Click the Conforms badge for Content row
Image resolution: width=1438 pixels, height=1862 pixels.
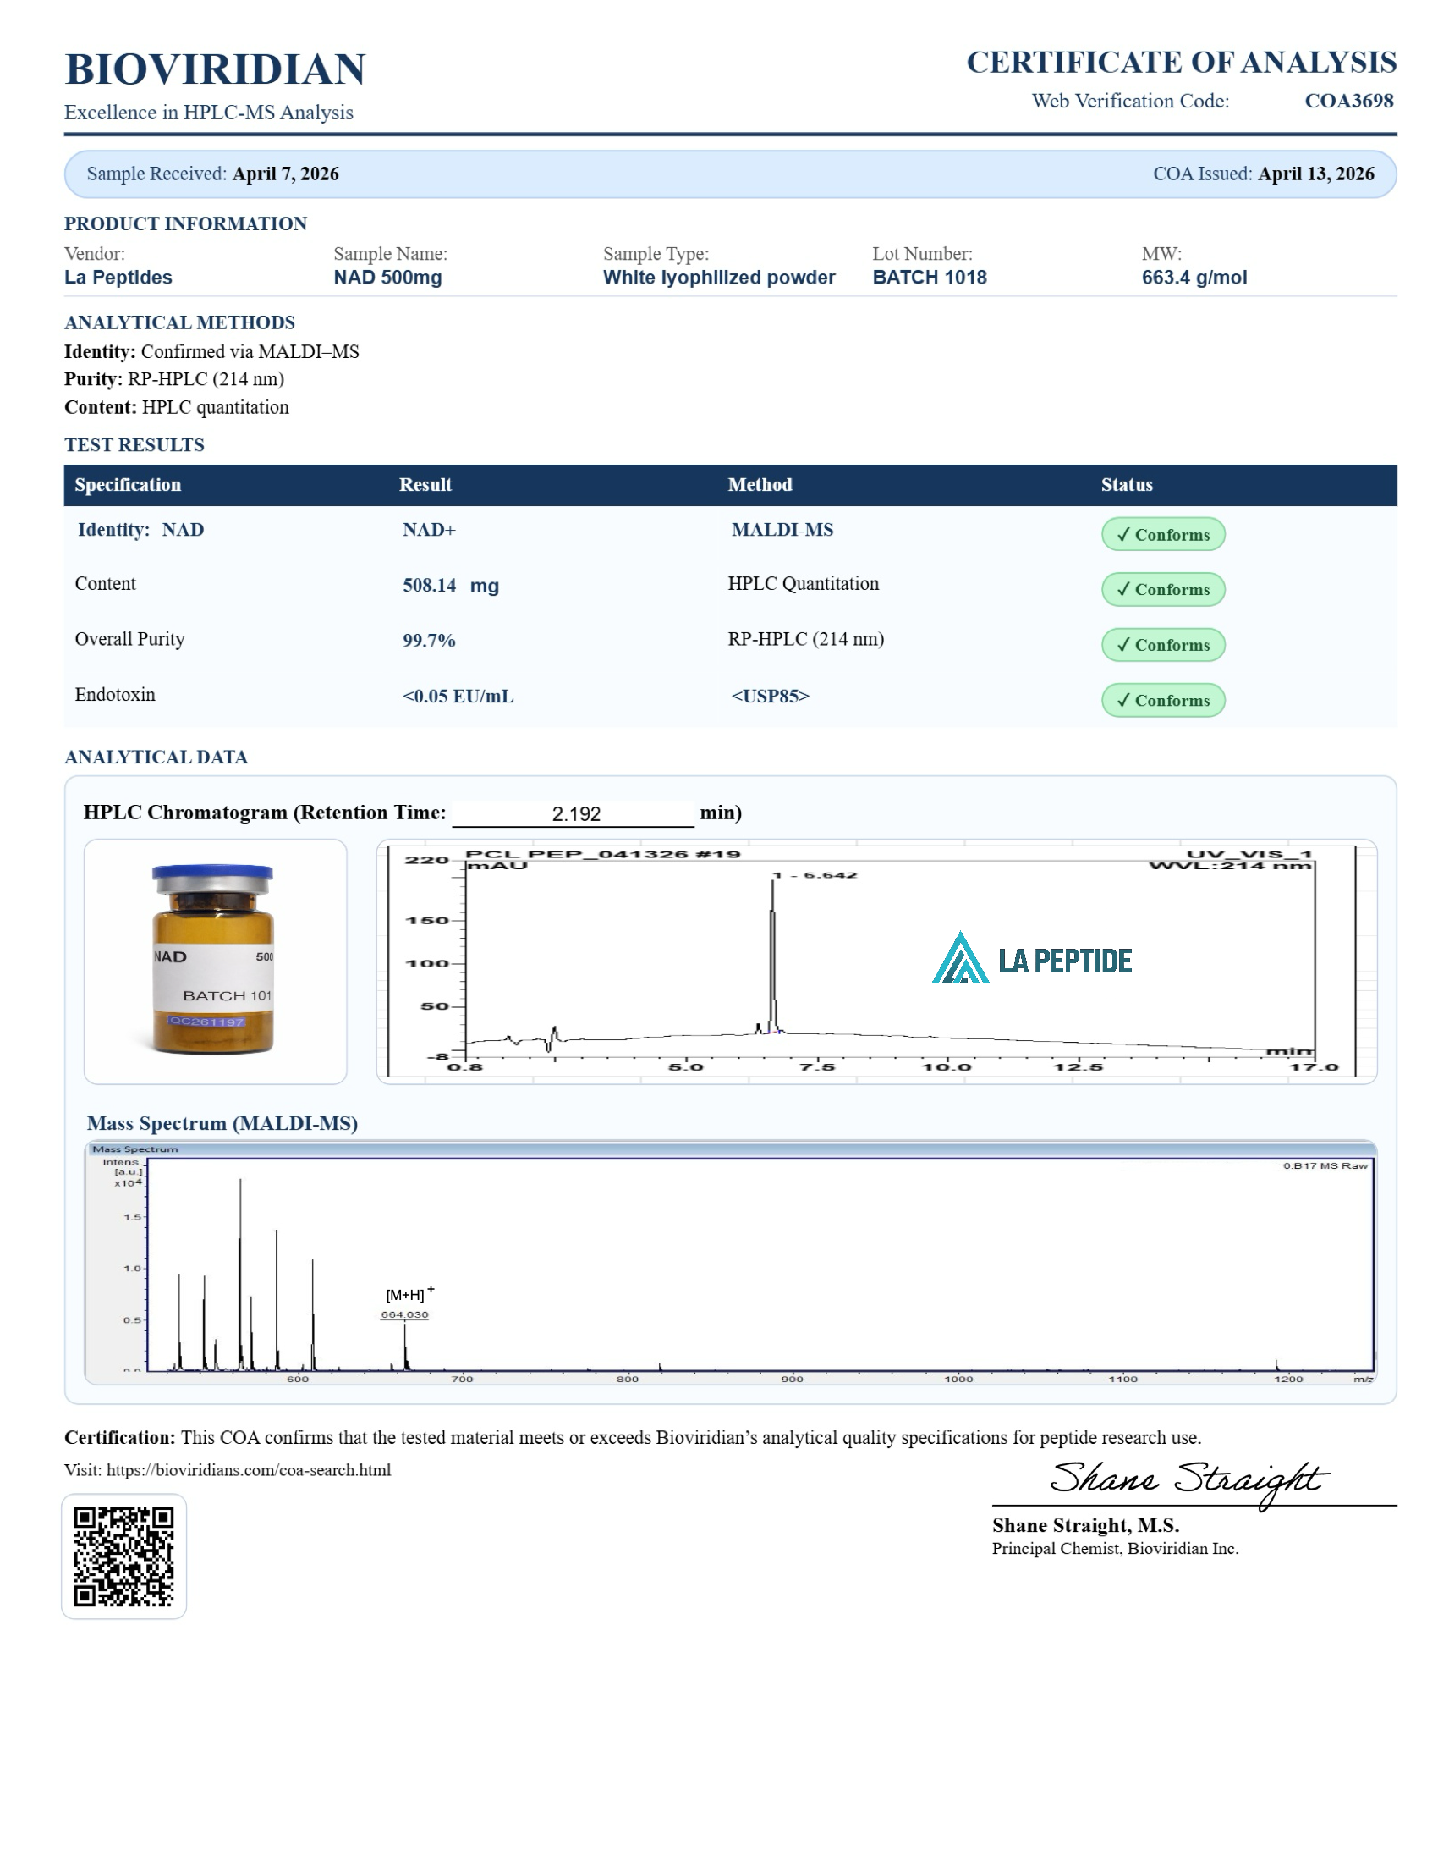[1163, 589]
